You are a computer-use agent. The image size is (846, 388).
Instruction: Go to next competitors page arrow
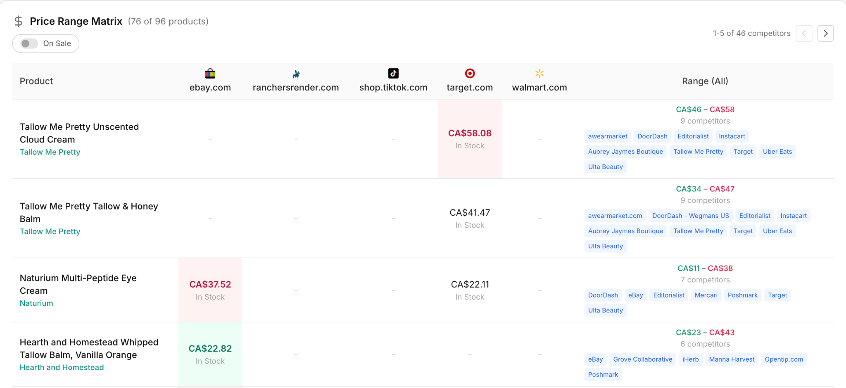[825, 33]
